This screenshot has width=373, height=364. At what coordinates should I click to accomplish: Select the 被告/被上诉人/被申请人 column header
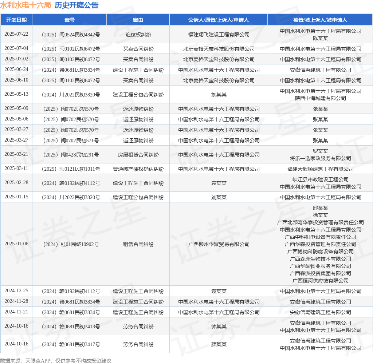point(320,20)
